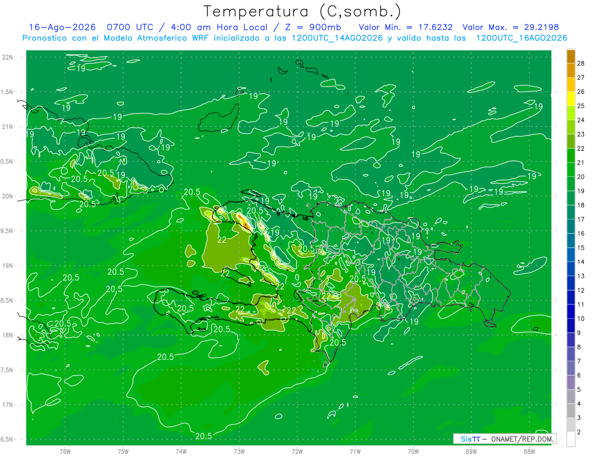594x458 pixels.
Task: Click legend value 28 on color scale
Action: pyautogui.click(x=581, y=63)
